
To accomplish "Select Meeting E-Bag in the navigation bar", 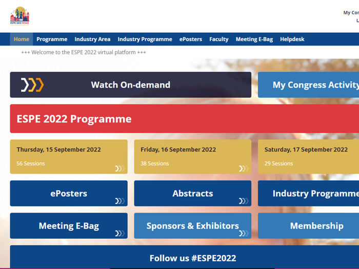I will coord(254,39).
